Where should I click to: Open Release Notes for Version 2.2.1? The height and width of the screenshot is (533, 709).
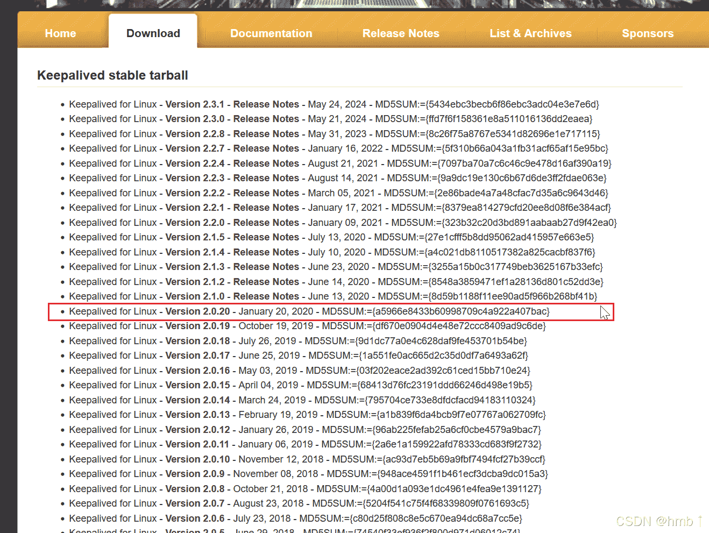[x=266, y=208]
